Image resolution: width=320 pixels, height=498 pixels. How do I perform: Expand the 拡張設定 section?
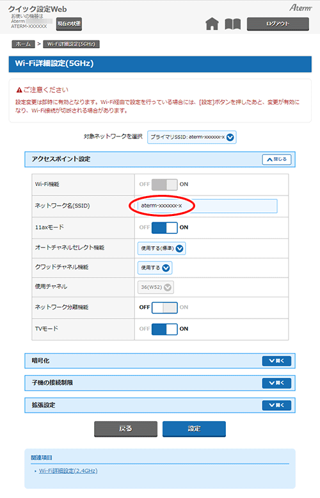276,405
